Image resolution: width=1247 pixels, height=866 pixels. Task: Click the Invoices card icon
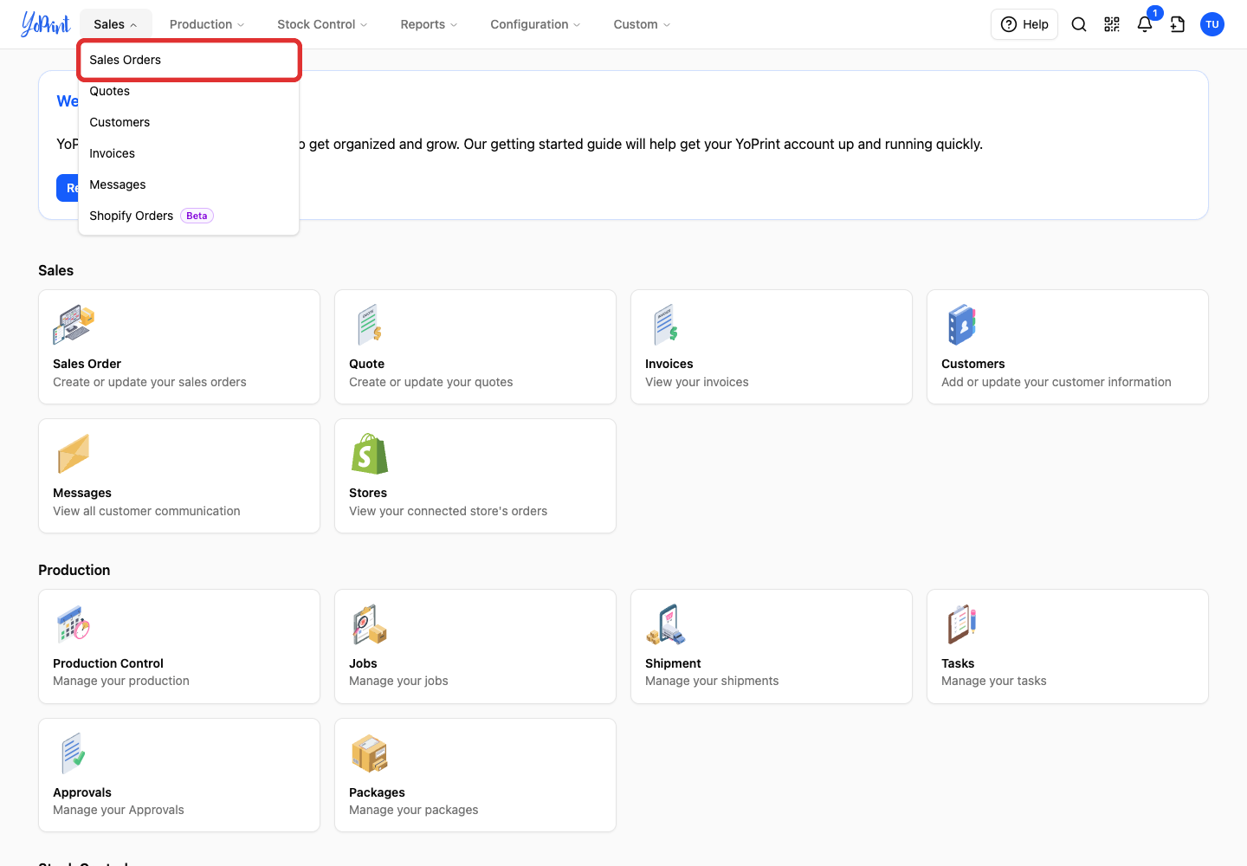click(x=666, y=325)
